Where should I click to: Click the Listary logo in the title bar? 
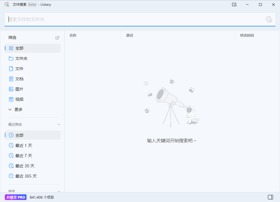(x=7, y=5)
